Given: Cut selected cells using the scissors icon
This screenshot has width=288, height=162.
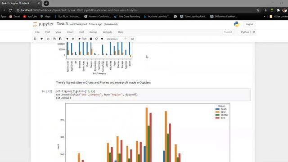Looking at the screenshot, I should 49,39.
